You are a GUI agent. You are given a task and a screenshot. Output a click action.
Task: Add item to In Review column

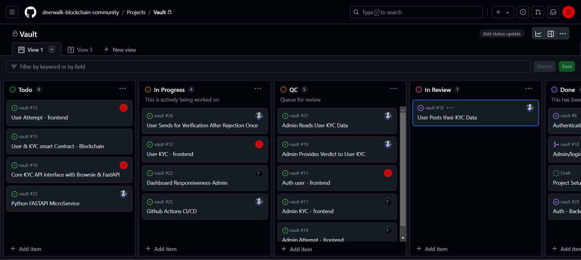(432, 249)
